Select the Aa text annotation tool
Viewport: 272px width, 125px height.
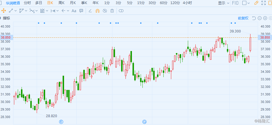click(74, 11)
